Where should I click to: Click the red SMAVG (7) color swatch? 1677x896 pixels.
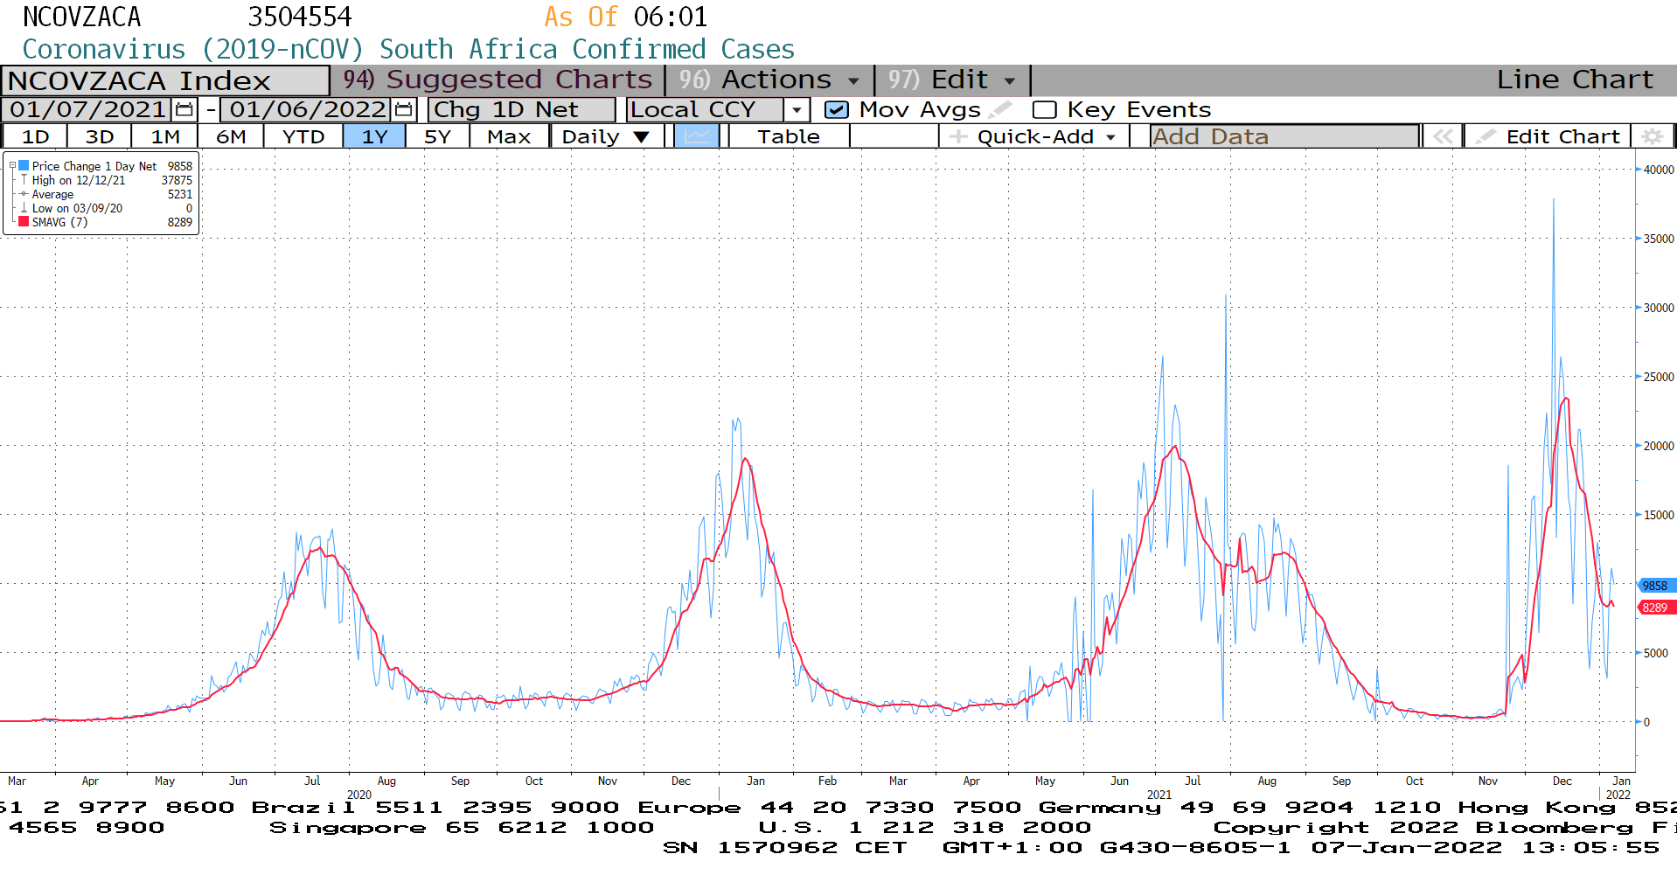coord(24,222)
